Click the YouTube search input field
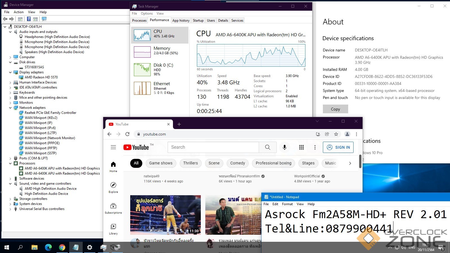 [213, 147]
